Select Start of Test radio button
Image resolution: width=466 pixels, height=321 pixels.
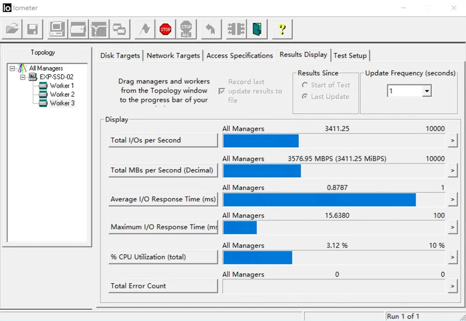305,85
